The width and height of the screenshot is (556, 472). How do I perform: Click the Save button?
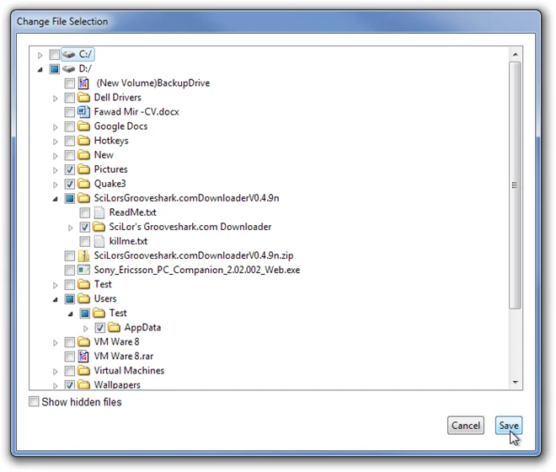coord(509,425)
